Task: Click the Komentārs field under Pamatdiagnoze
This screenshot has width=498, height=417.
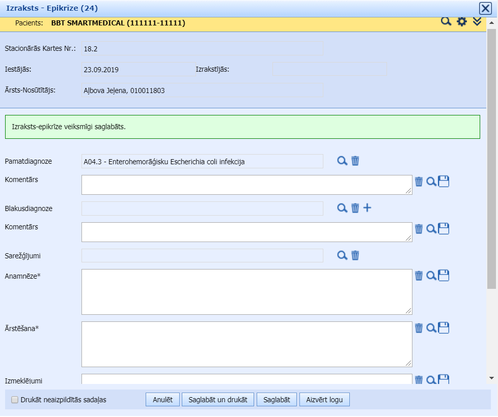Action: tap(246, 185)
